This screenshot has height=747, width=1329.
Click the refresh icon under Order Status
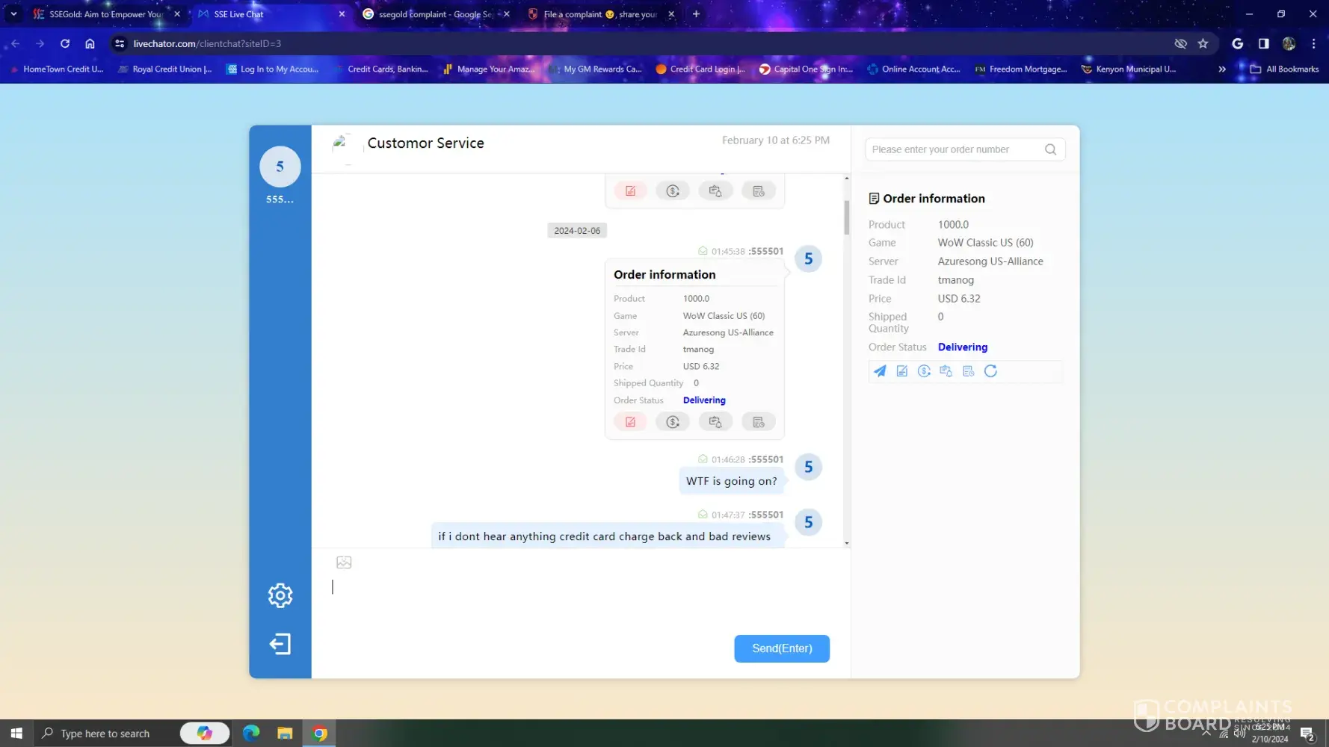990,371
